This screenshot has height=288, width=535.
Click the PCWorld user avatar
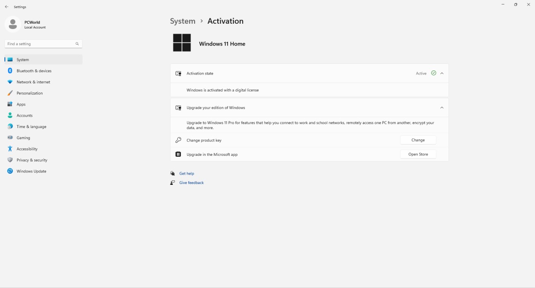pyautogui.click(x=13, y=25)
